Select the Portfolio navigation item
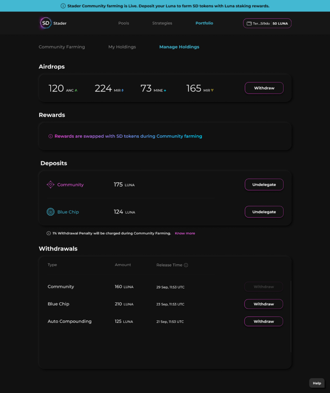The image size is (330, 393). click(204, 23)
